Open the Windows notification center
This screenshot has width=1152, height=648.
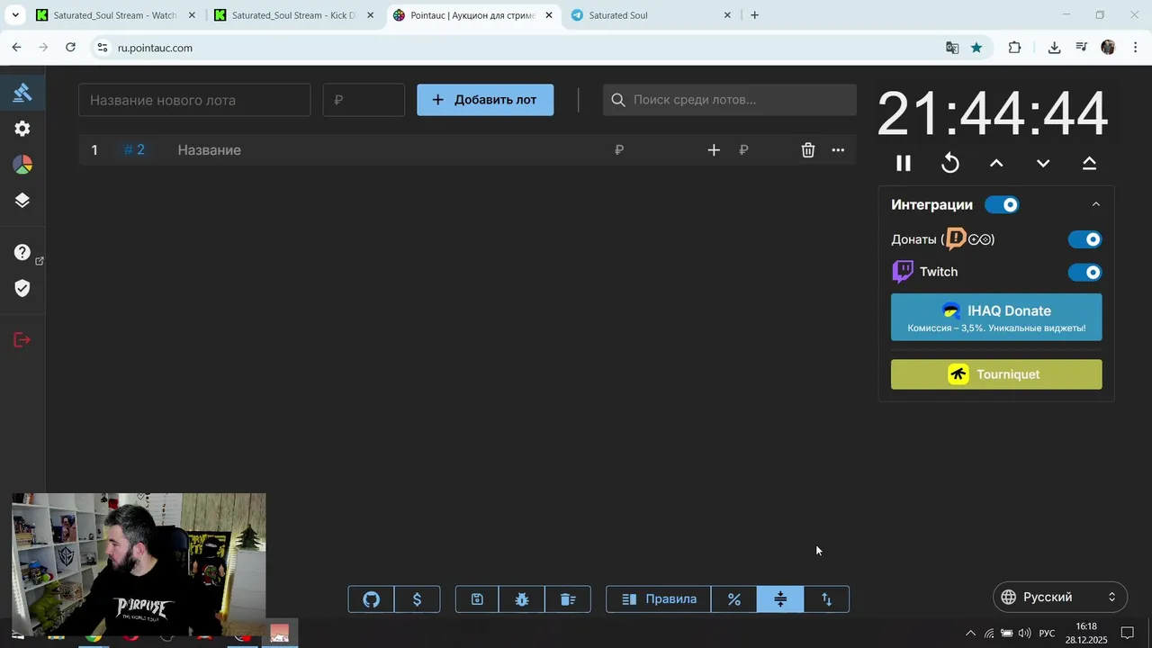[1127, 634]
